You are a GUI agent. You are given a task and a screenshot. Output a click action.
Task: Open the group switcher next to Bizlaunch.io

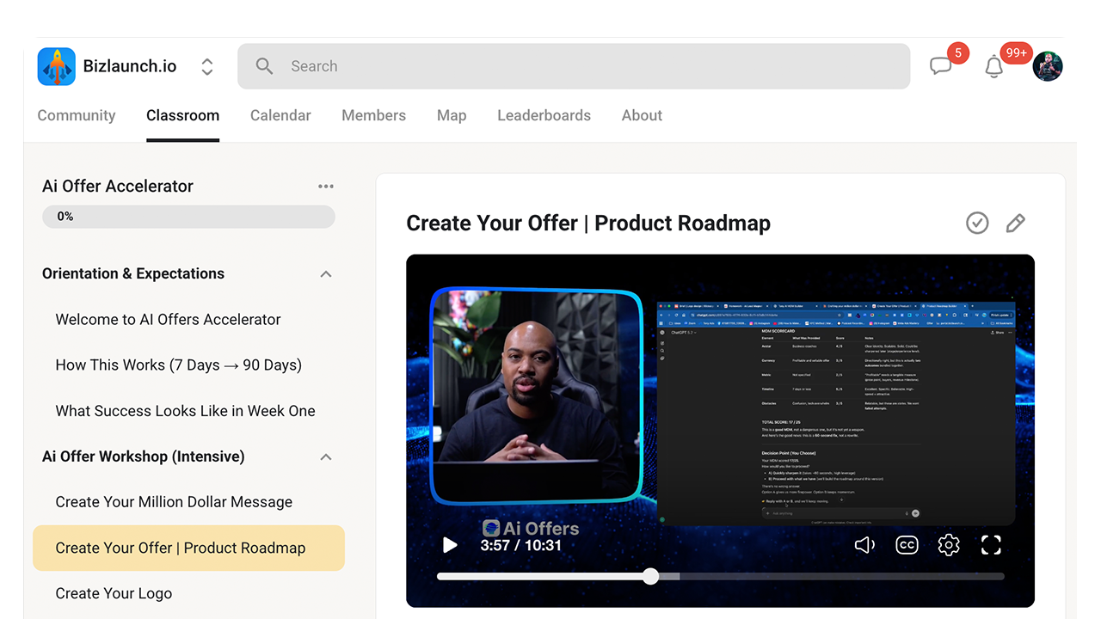[x=207, y=66]
